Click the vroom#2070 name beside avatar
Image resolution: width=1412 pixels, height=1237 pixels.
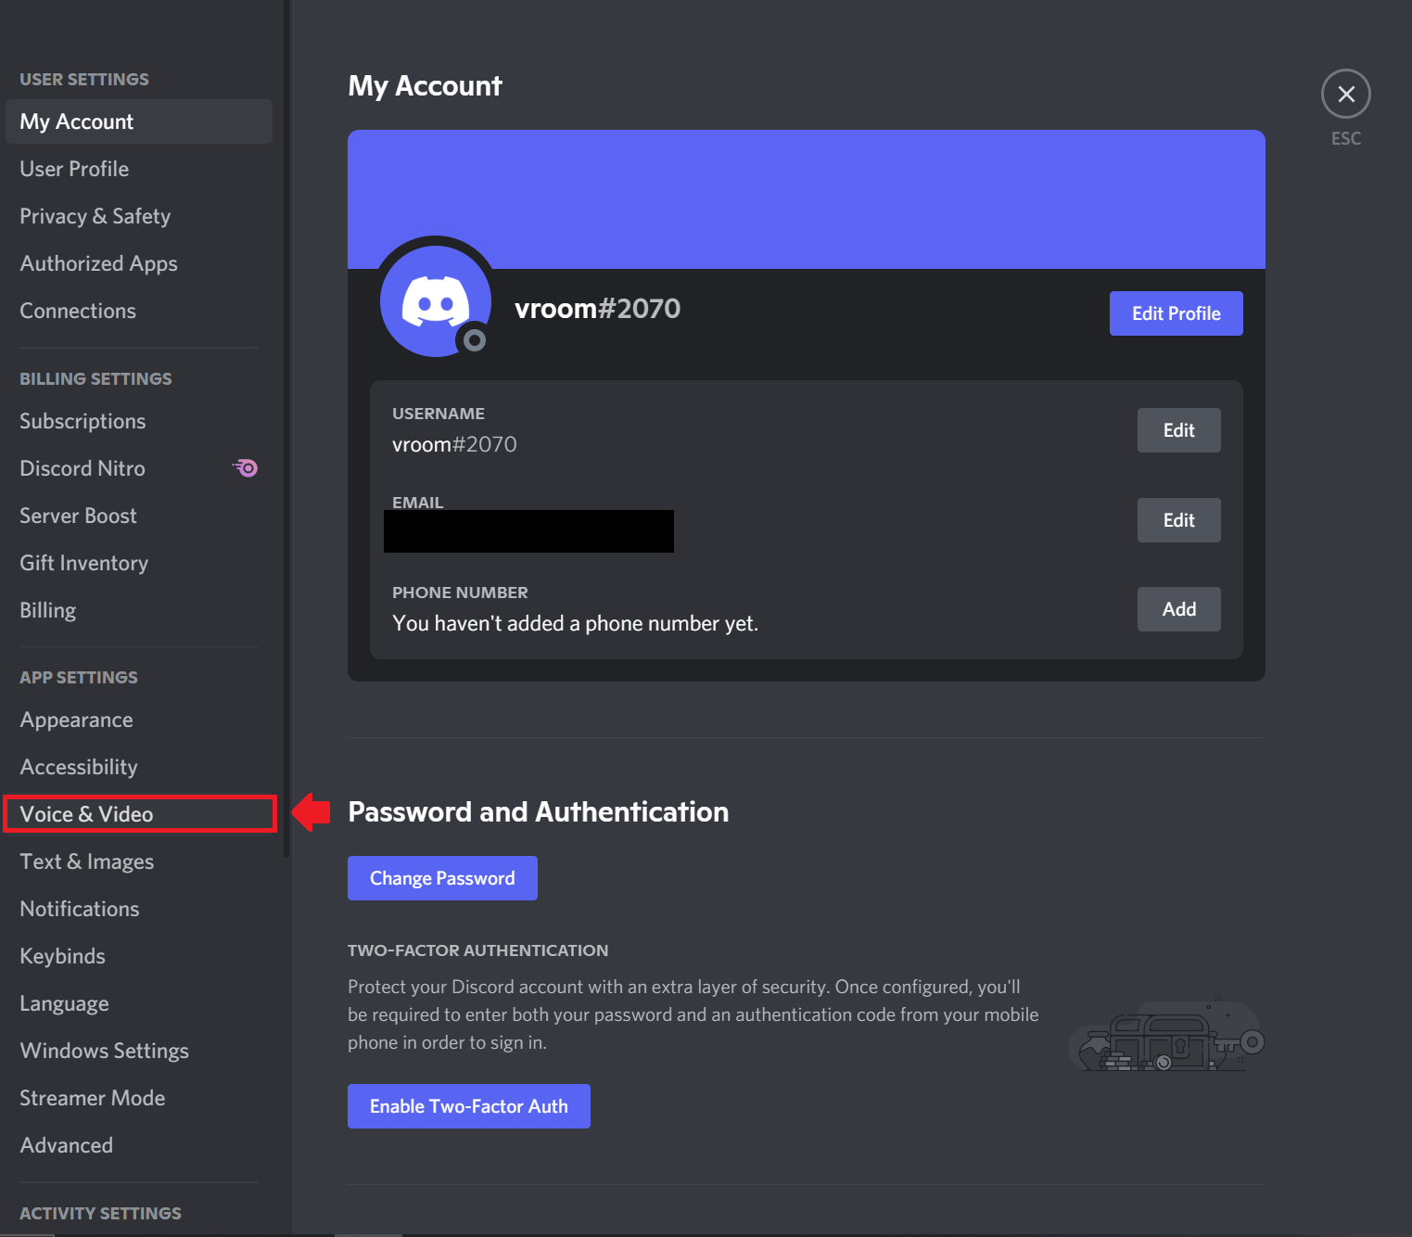[x=597, y=308]
